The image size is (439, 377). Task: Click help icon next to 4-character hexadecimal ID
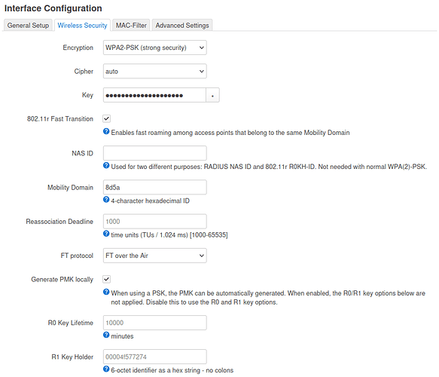(106, 200)
